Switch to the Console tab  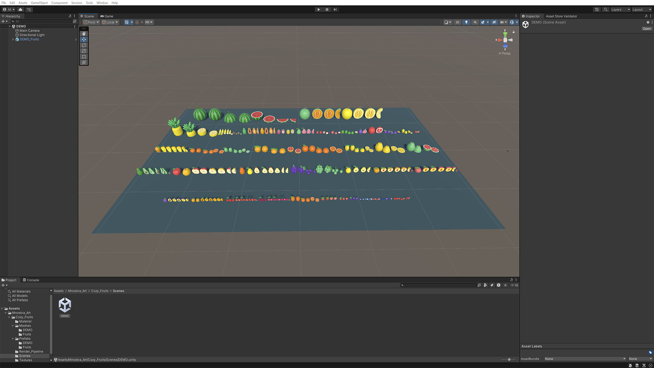[31, 280]
